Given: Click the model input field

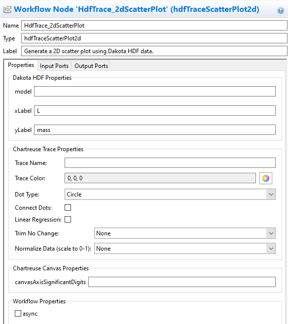Looking at the screenshot, I should [155, 91].
